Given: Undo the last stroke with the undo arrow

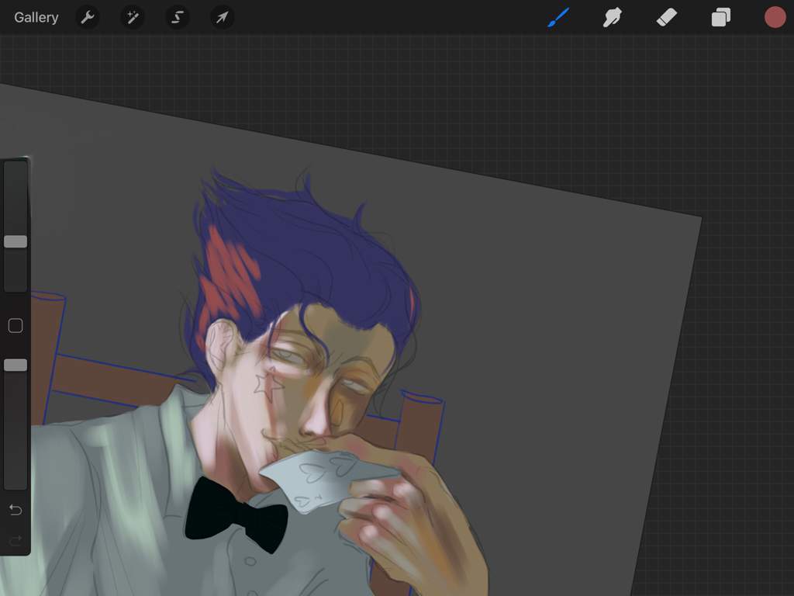Looking at the screenshot, I should 16,509.
